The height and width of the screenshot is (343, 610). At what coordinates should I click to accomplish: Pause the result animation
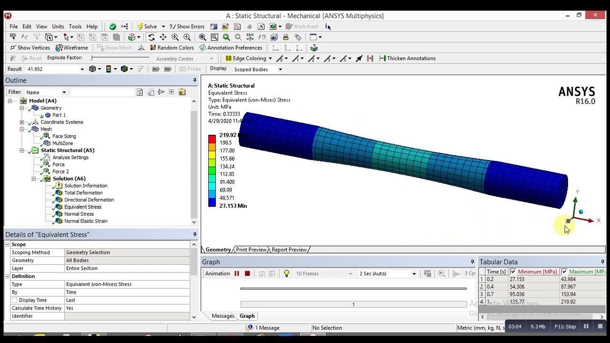236,273
